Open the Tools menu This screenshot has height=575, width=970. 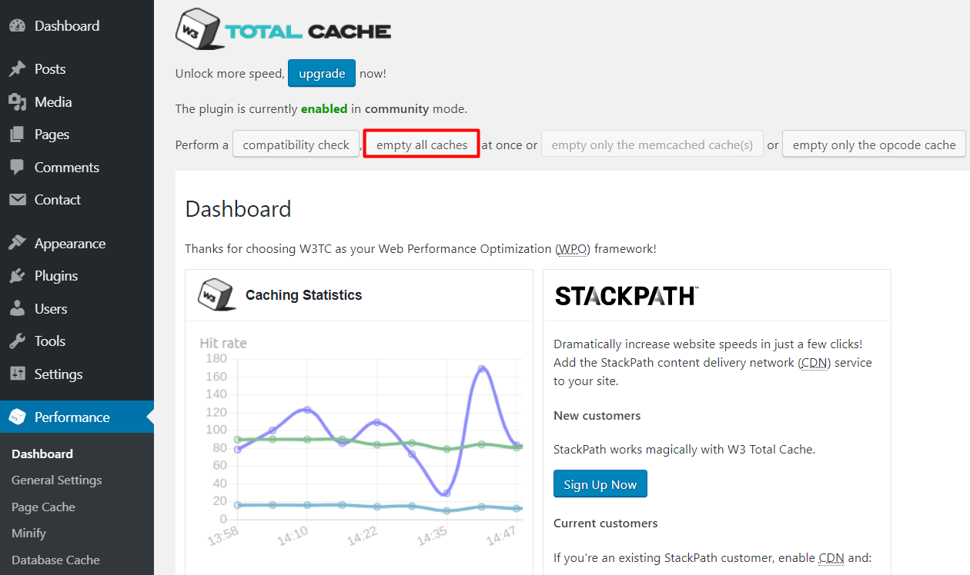pyautogui.click(x=77, y=341)
